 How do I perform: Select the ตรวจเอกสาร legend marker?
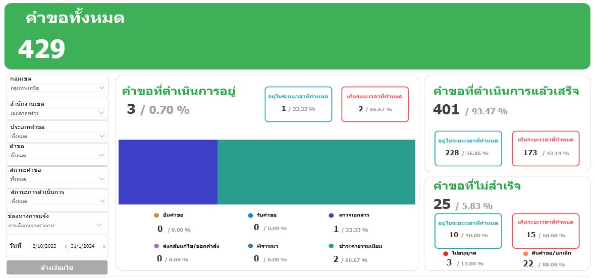pyautogui.click(x=331, y=216)
